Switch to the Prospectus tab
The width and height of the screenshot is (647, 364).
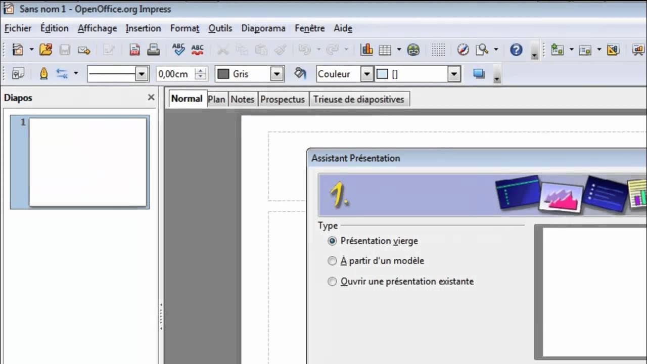point(283,99)
